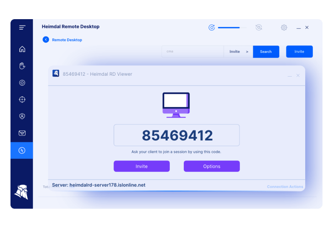Open the email security envelope icon
333x228 pixels.
click(22, 133)
